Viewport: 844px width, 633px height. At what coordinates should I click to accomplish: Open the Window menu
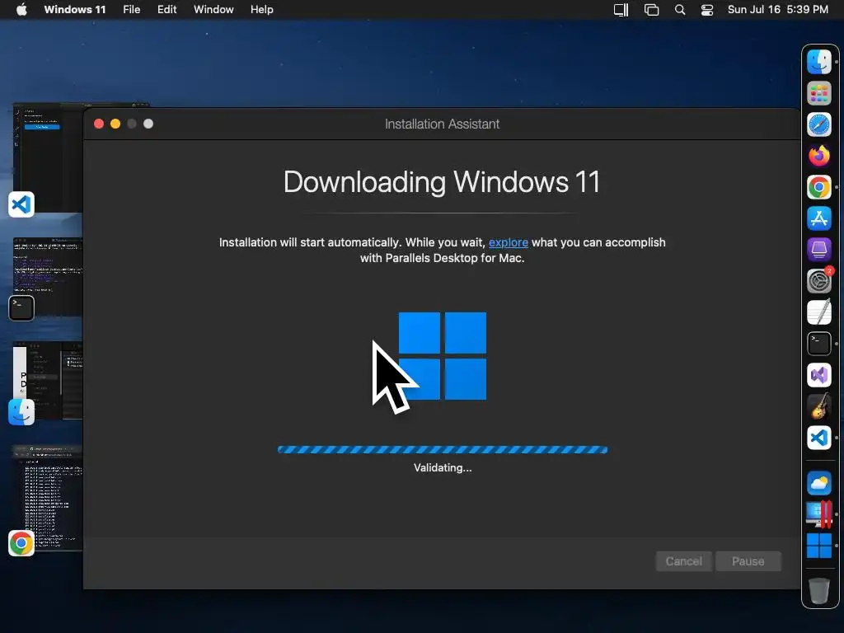(213, 10)
